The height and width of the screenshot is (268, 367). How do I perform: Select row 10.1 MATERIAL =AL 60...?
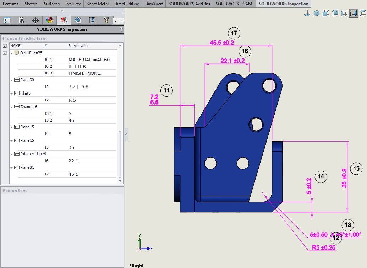point(67,60)
